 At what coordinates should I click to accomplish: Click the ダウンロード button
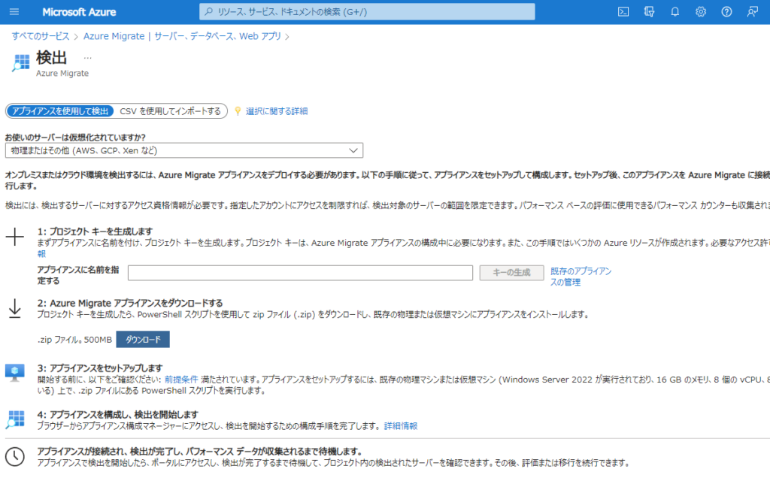[143, 340]
